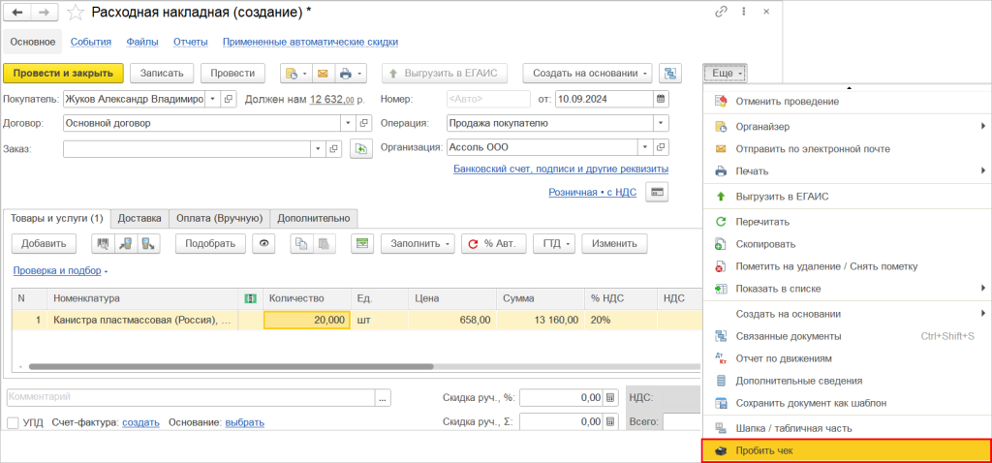Click the envelope email icon in toolbar

click(x=323, y=74)
